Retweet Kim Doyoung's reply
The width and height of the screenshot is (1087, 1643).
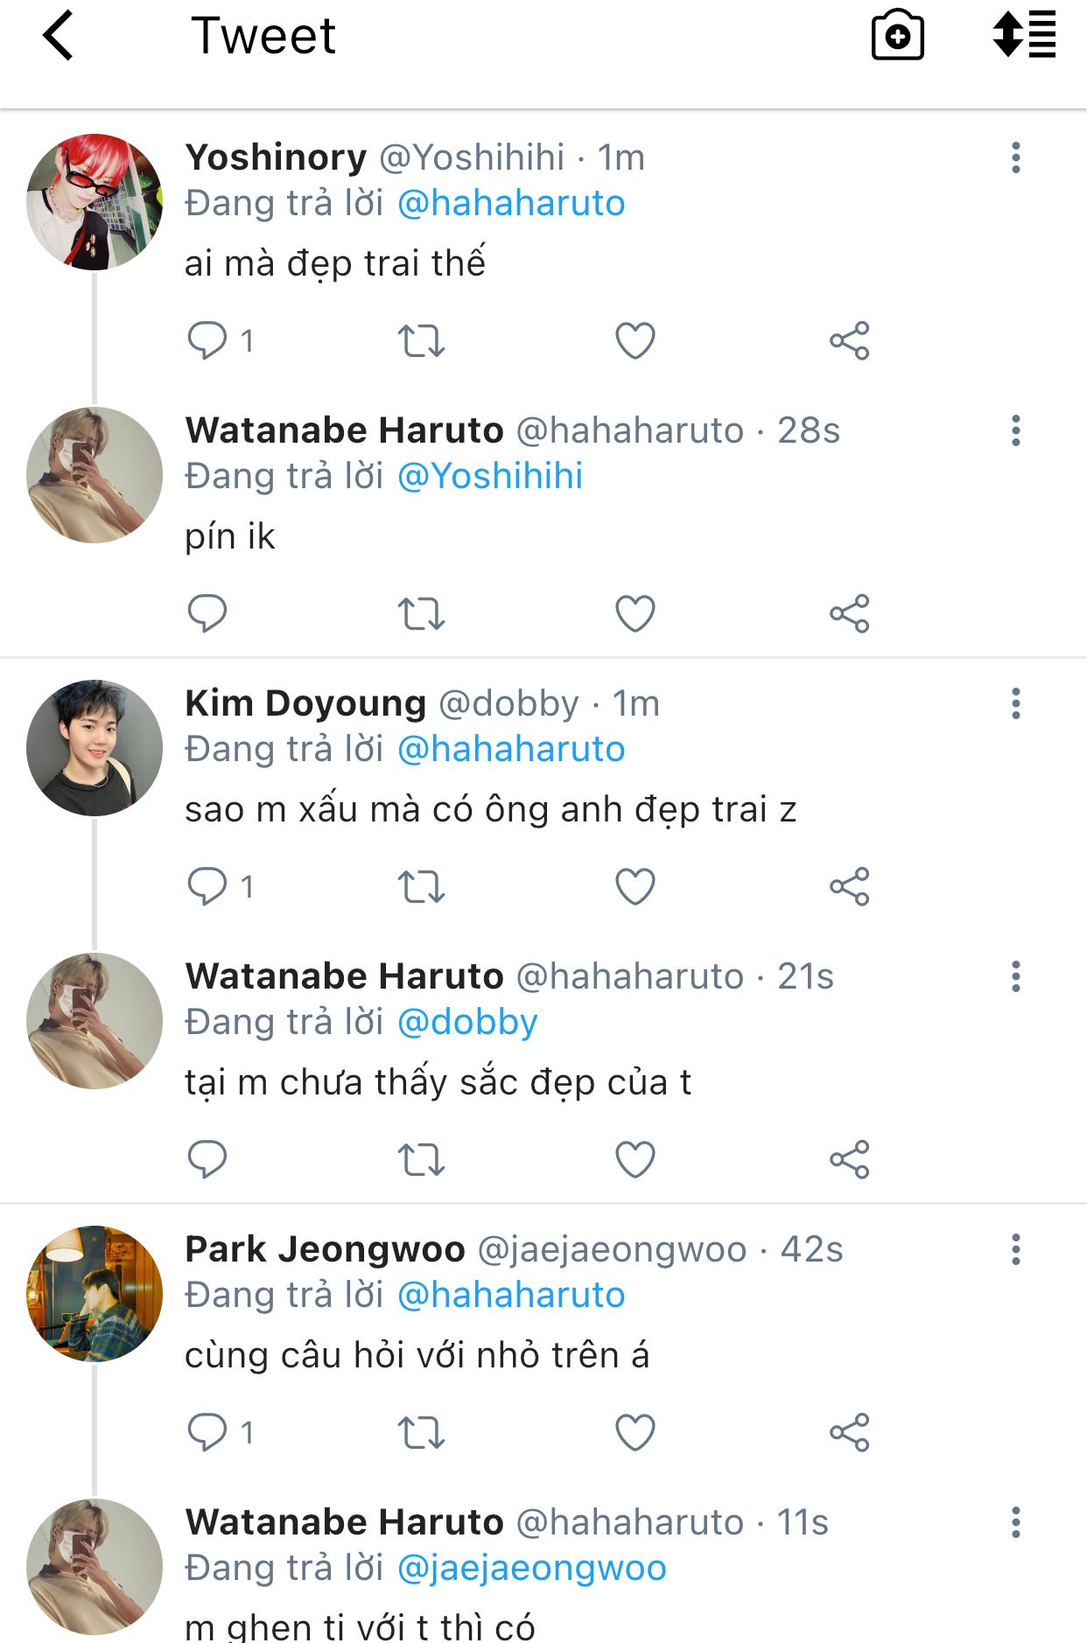tap(421, 886)
